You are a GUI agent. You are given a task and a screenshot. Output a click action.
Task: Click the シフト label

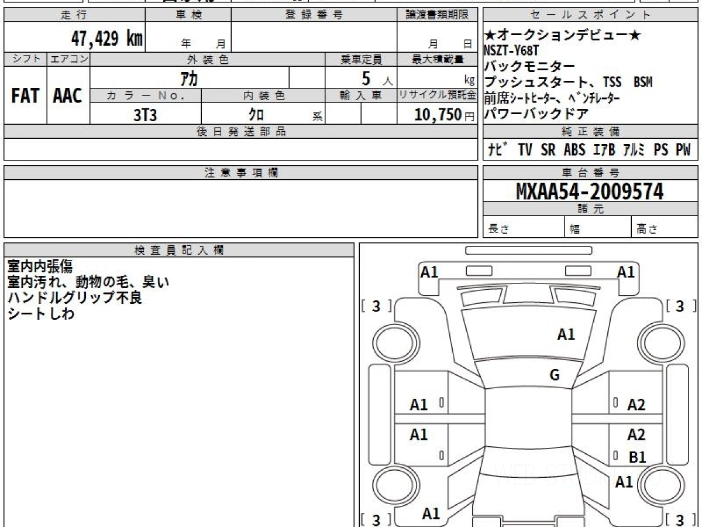25,59
